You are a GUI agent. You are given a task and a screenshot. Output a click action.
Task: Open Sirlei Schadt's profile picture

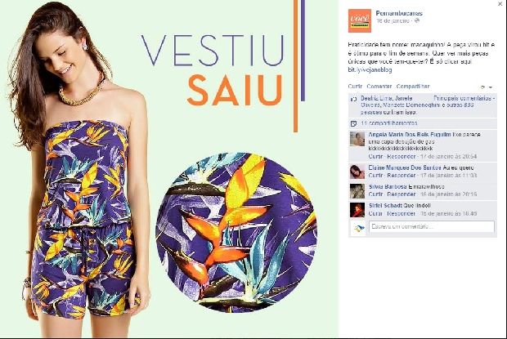[x=357, y=210]
